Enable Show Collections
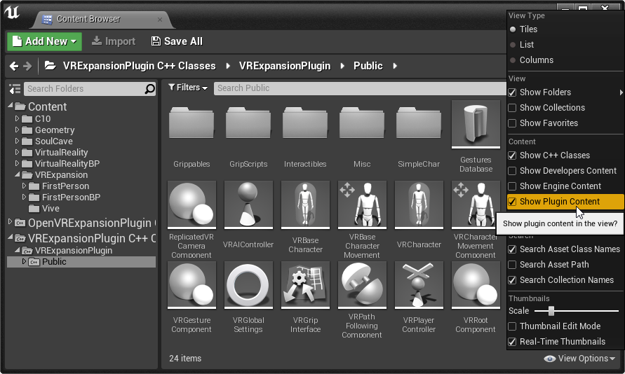 [x=512, y=108]
